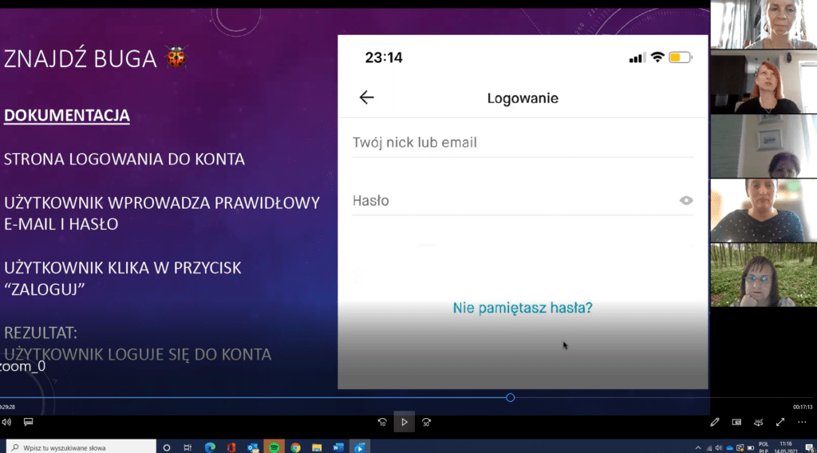This screenshot has width=817, height=453.
Task: Click the 'Twój nick lub email' field
Action: click(x=523, y=143)
